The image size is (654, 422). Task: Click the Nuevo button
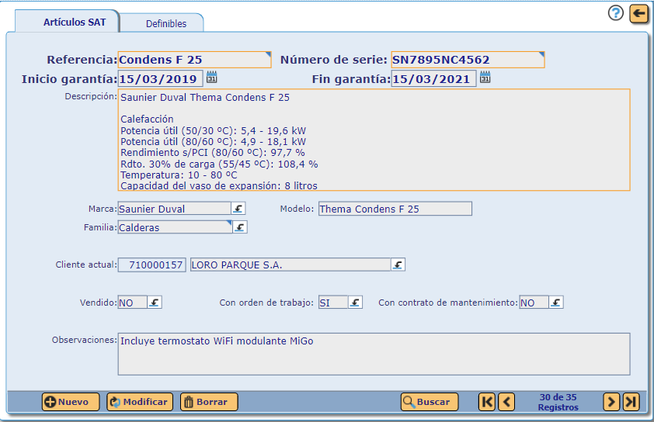click(x=71, y=402)
